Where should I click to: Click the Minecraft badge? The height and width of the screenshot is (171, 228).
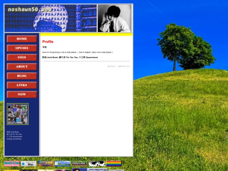click(80, 164)
